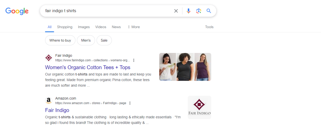Open thumbnail of woman in white tee
The width and height of the screenshot is (321, 133).
tap(167, 67)
